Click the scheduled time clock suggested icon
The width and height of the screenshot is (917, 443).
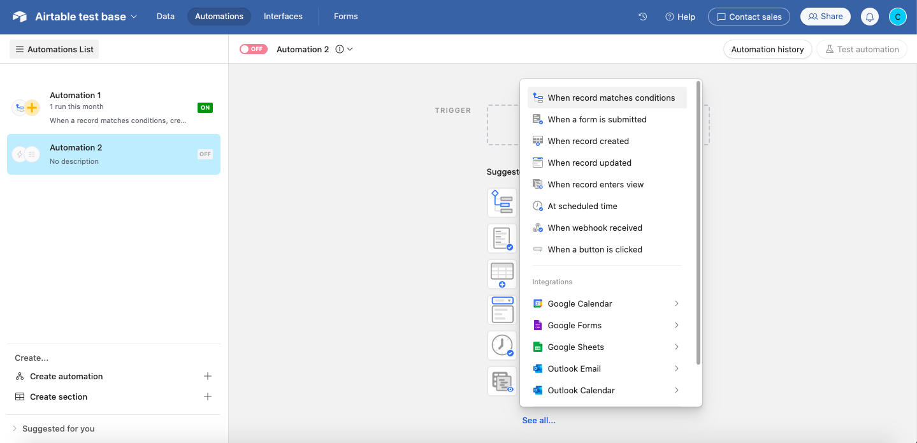pyautogui.click(x=502, y=345)
